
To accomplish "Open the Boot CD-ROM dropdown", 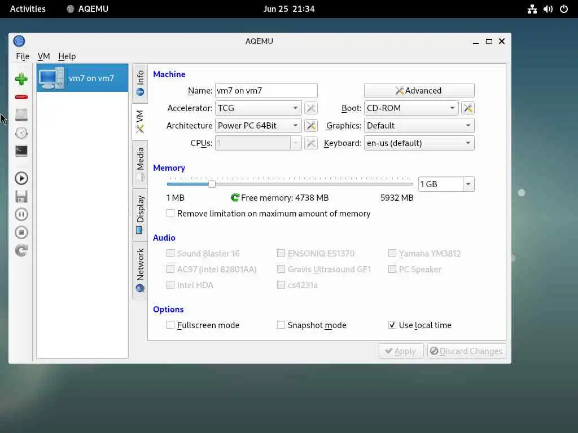I will (x=411, y=108).
